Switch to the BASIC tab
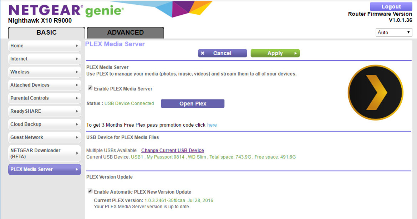417x219 pixels. (46, 33)
